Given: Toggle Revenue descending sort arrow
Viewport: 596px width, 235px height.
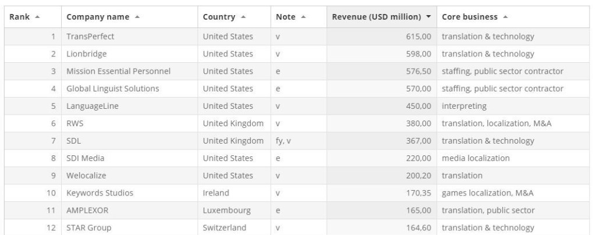Looking at the screenshot, I should (x=428, y=17).
